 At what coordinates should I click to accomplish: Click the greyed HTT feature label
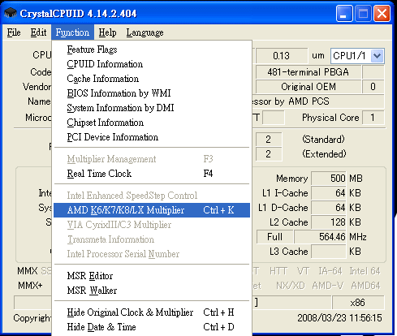point(278,271)
